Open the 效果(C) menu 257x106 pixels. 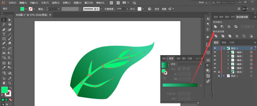pyautogui.click(x=67, y=3)
